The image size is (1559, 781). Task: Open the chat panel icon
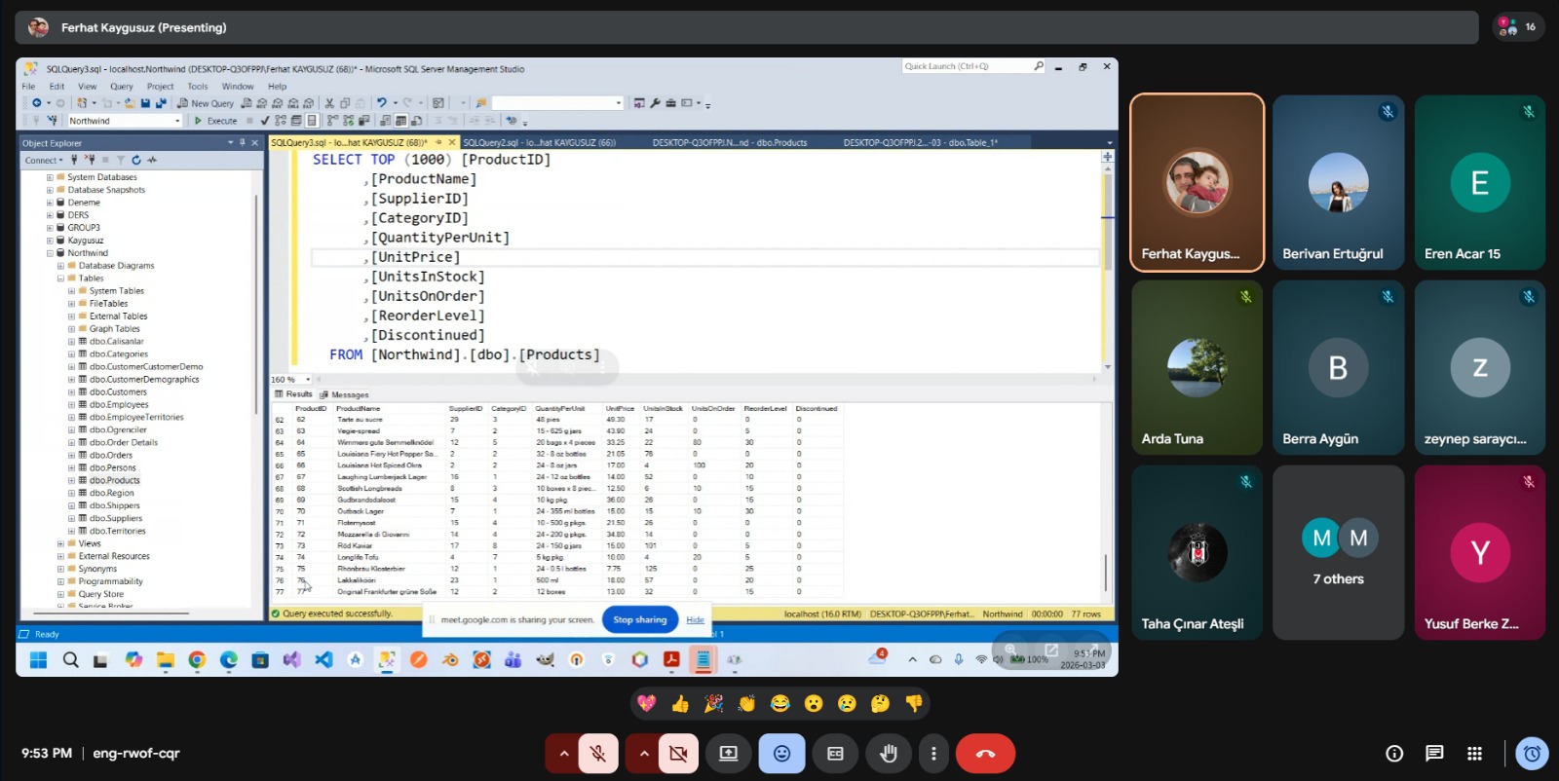click(x=1434, y=753)
